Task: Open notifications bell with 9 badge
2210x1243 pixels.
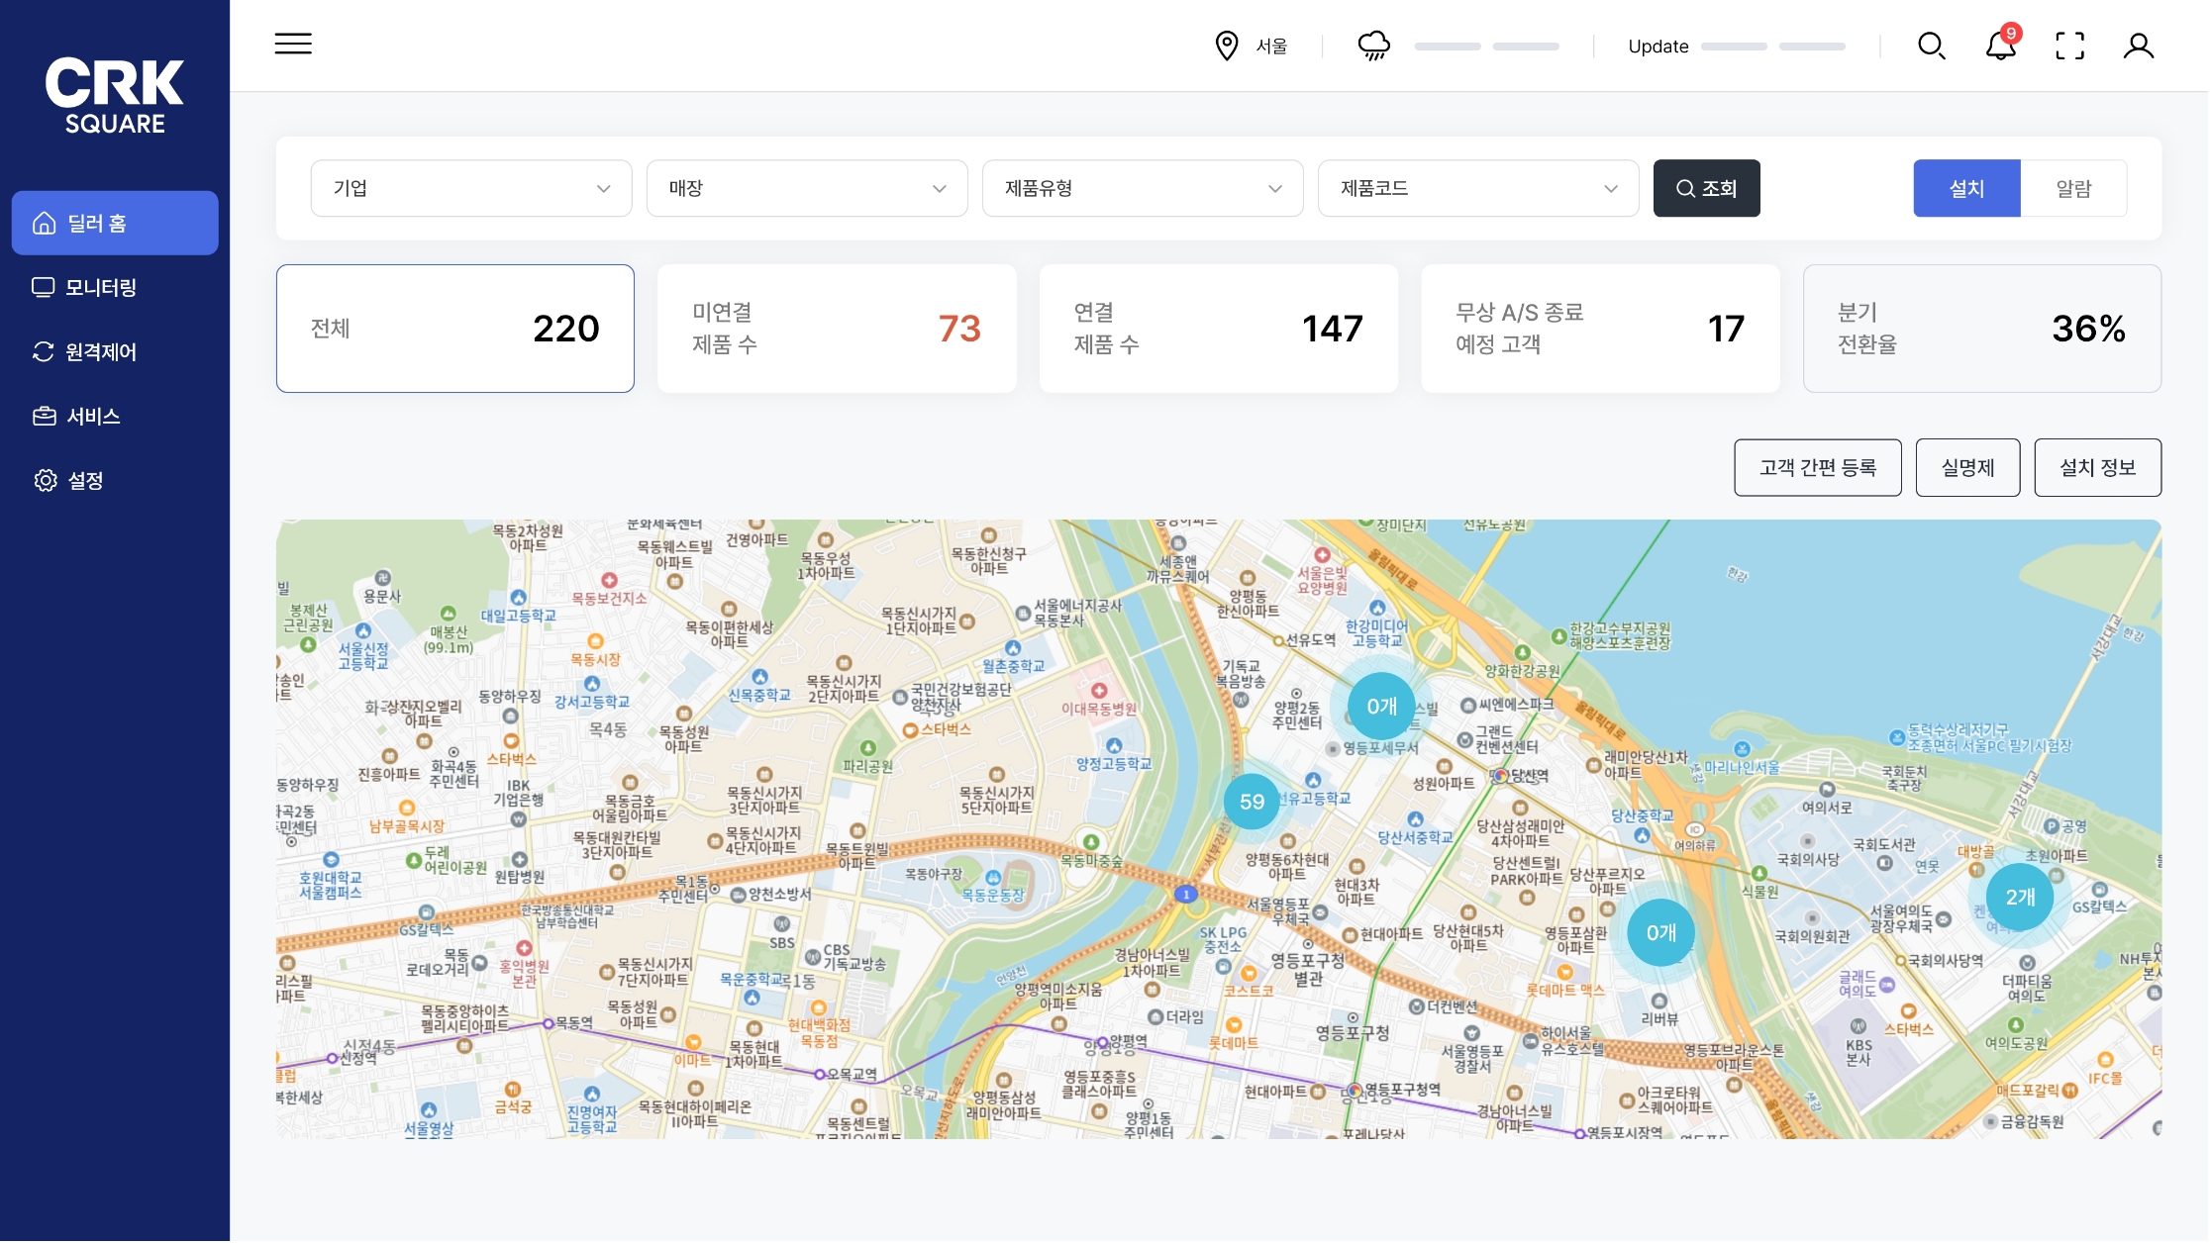Action: [2000, 46]
